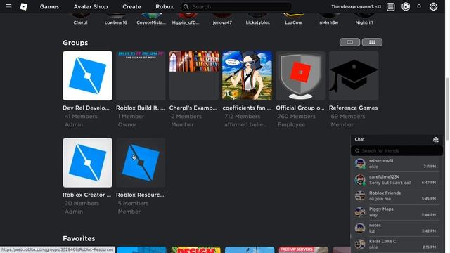Open Reference Games graduation cap thumbnail
Screen dimensions: 450x253
(x=354, y=76)
